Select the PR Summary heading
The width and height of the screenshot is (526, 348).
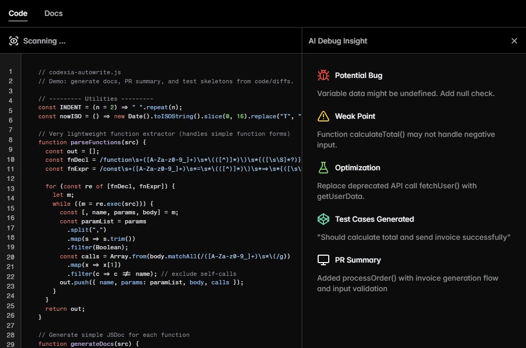tap(357, 260)
